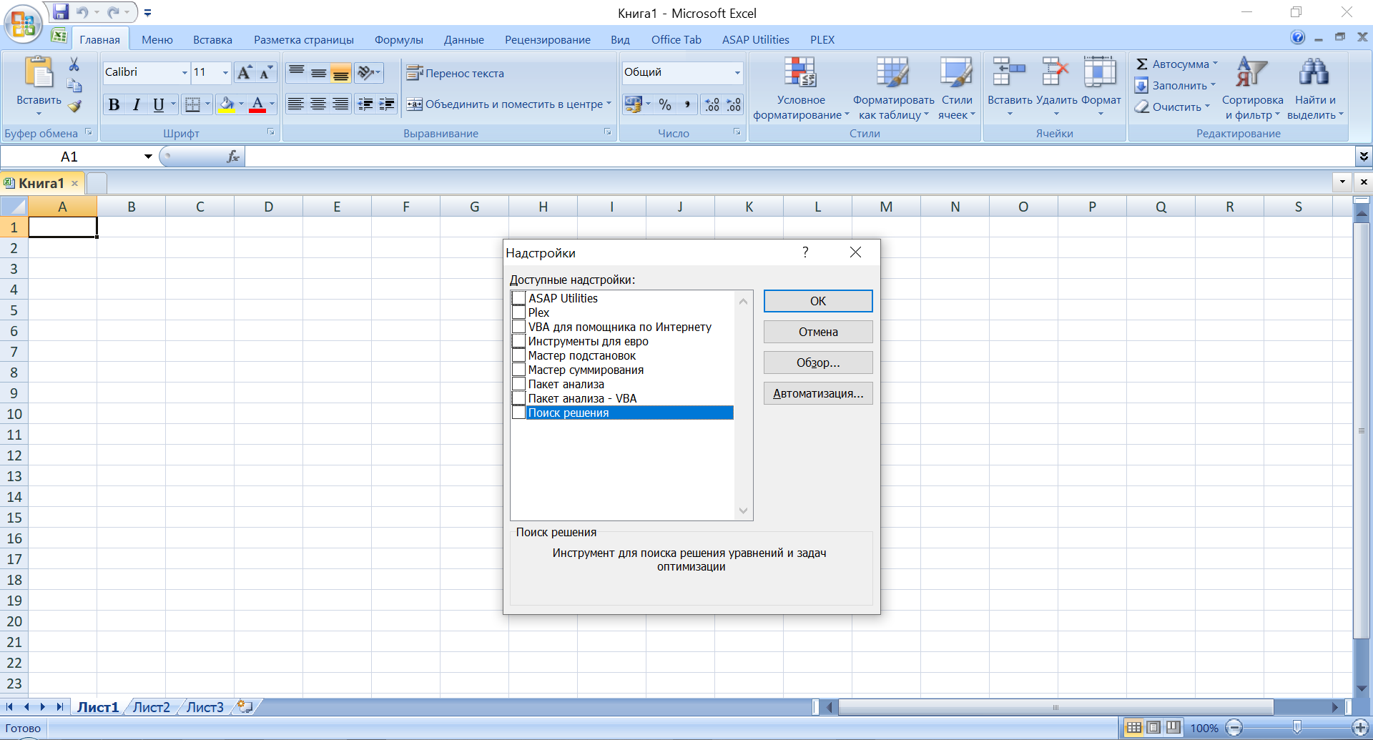Click the Save floppy disk icon

pos(61,12)
